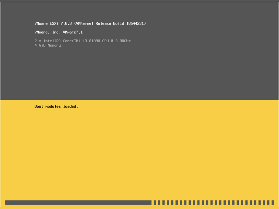Select the 'VMware, Inc. VMware7,1' text line
Screen dimensions: 279x209
tap(59, 32)
